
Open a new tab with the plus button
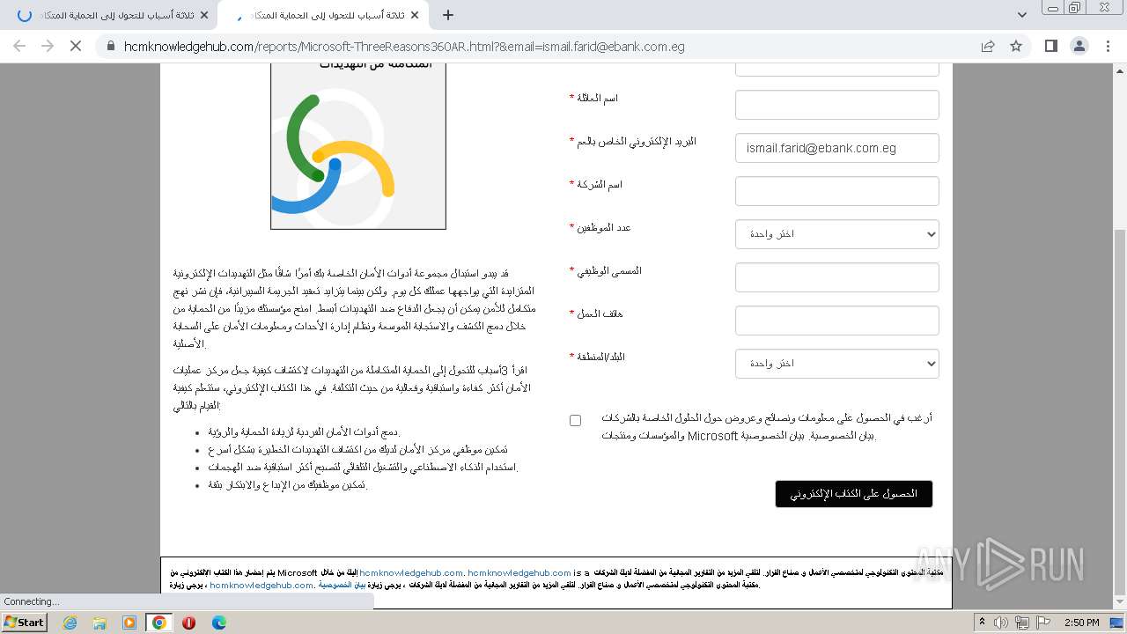click(x=448, y=15)
